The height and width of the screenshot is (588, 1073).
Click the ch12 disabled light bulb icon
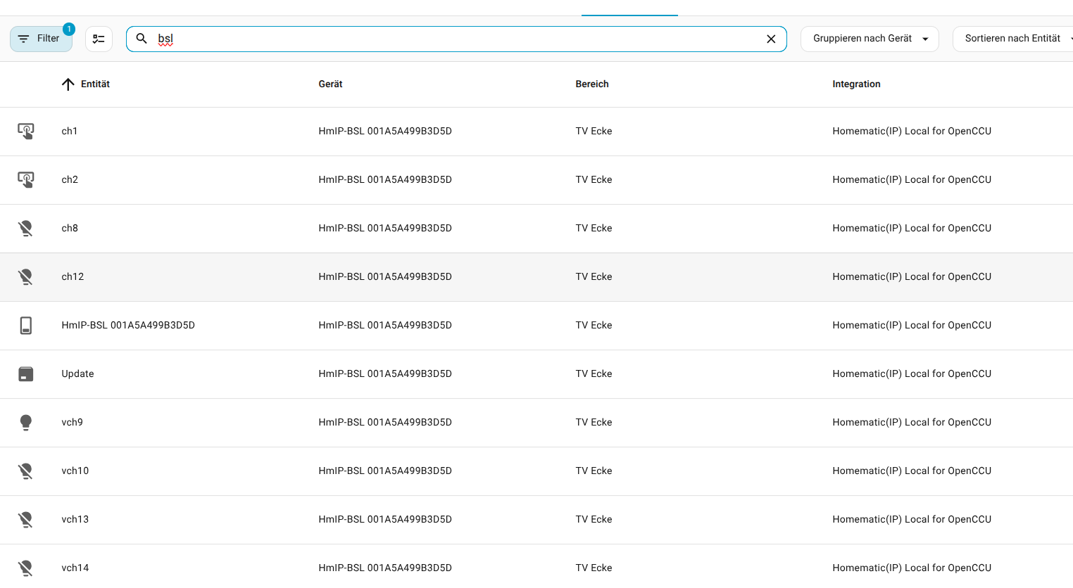[26, 276]
